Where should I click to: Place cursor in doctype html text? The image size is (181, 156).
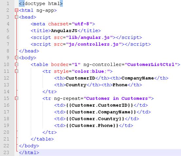[41, 4]
